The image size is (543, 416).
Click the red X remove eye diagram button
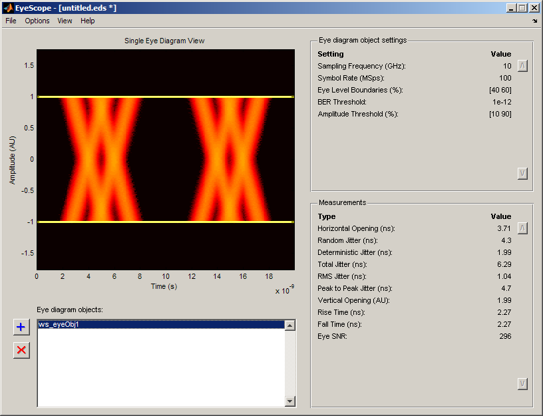point(21,350)
